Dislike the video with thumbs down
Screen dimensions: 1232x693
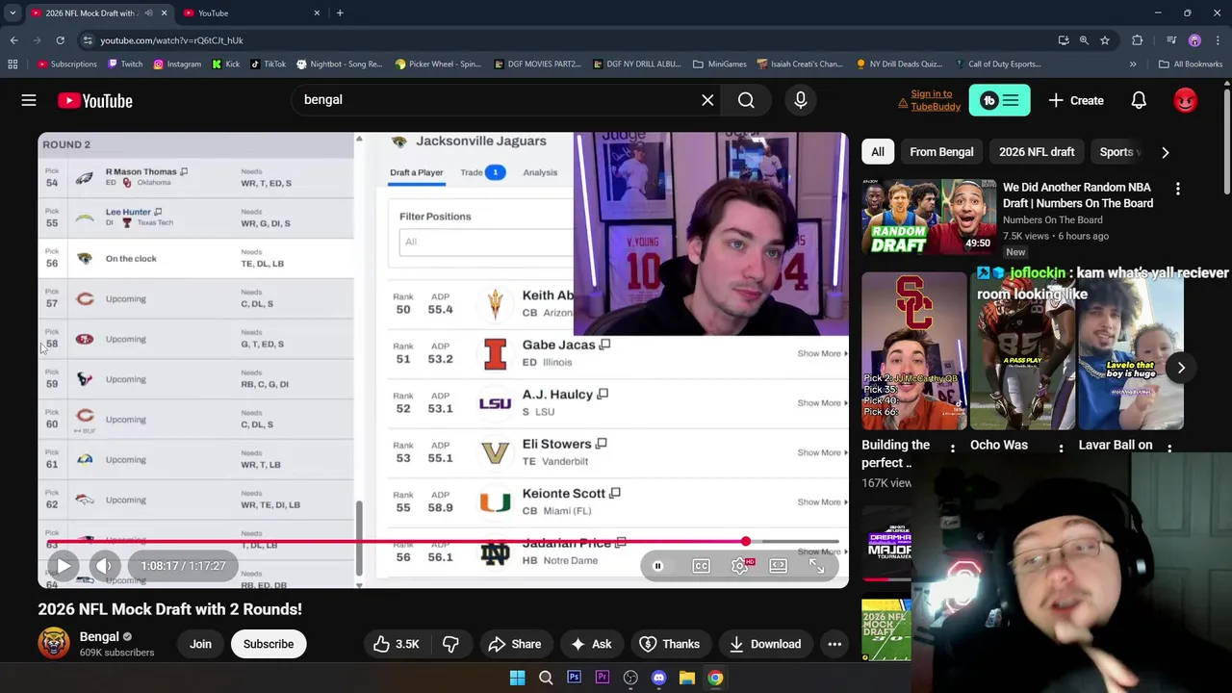[450, 644]
